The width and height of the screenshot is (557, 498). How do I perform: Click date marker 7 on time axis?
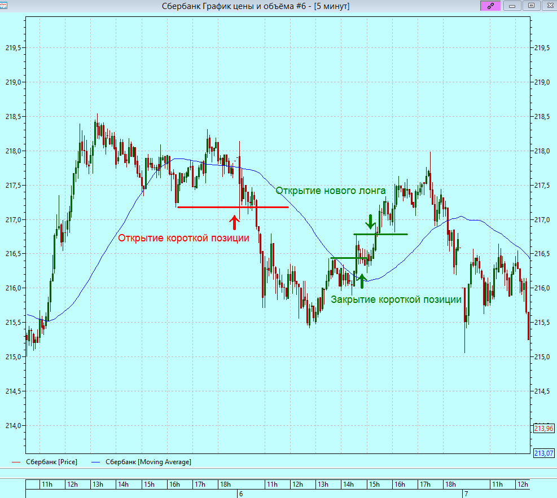pyautogui.click(x=466, y=493)
